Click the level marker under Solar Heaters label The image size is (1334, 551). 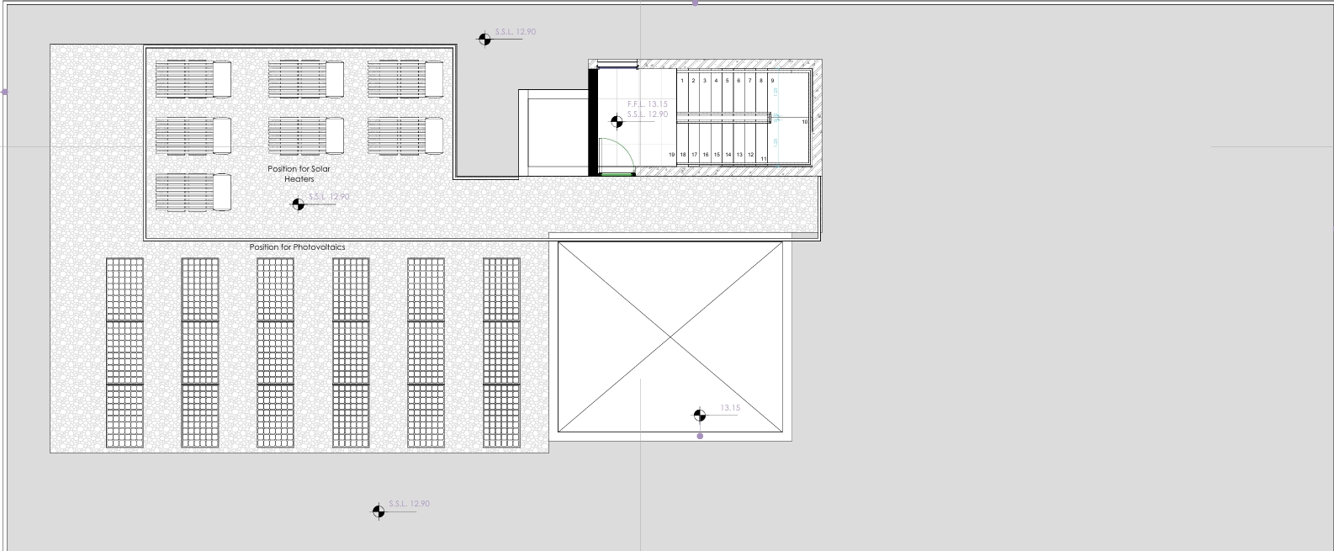click(x=298, y=204)
